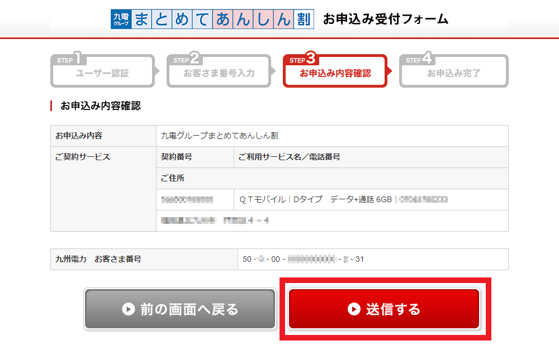Click the customer number value starting with 50
The image size is (559, 345).
click(304, 259)
